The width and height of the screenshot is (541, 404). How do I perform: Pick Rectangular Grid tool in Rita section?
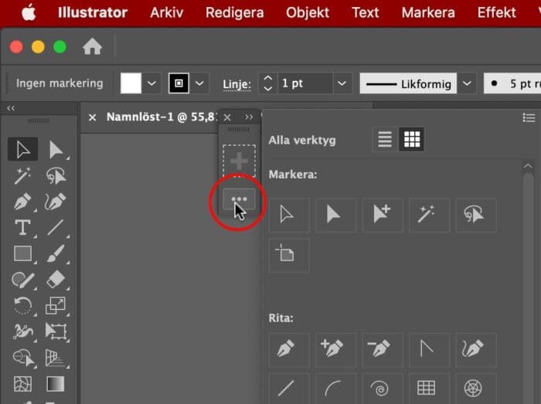tap(429, 389)
